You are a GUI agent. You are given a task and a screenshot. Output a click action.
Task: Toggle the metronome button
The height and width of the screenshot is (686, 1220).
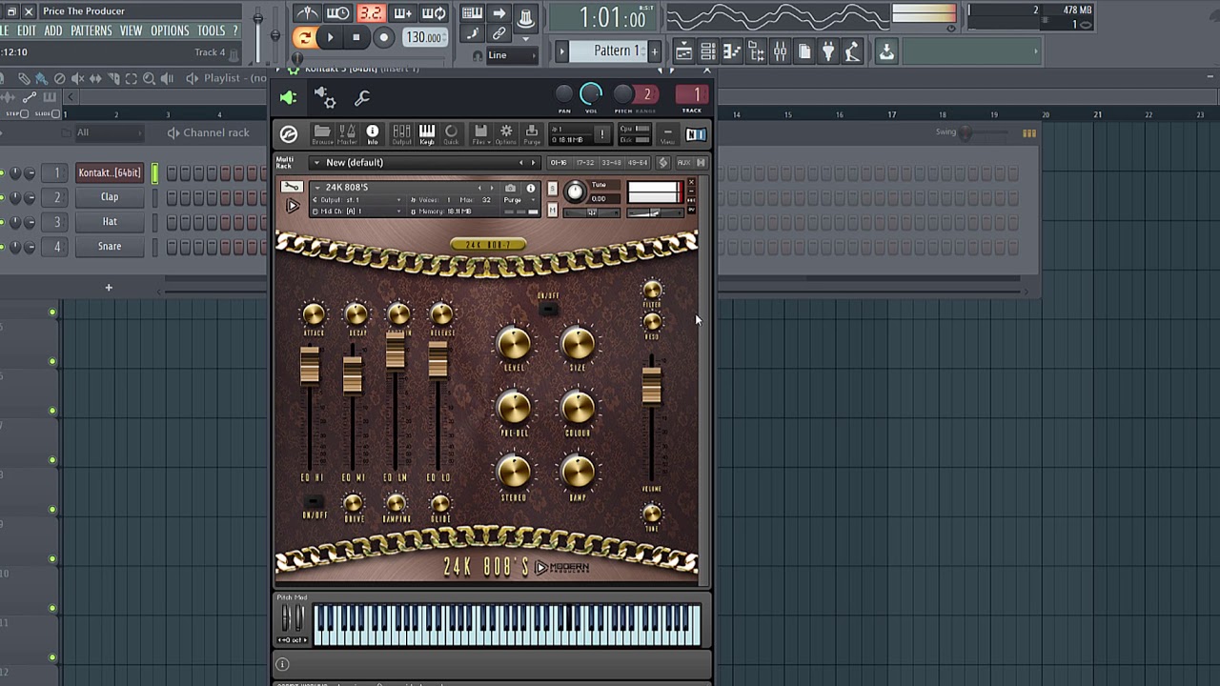307,13
